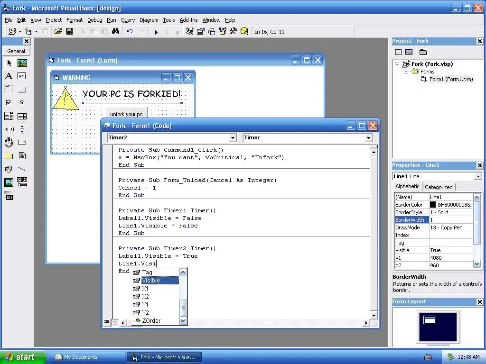Image resolution: width=486 pixels, height=364 pixels.
Task: Open the File menu
Action: tap(9, 20)
